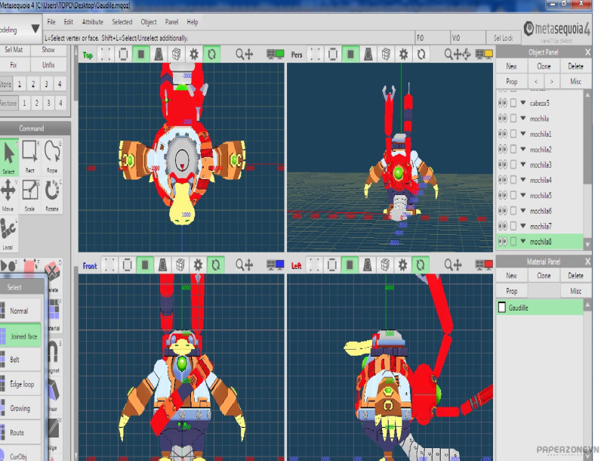Click the Pers viewport zoom-pan icon
The height and width of the screenshot is (461, 604).
click(x=454, y=54)
